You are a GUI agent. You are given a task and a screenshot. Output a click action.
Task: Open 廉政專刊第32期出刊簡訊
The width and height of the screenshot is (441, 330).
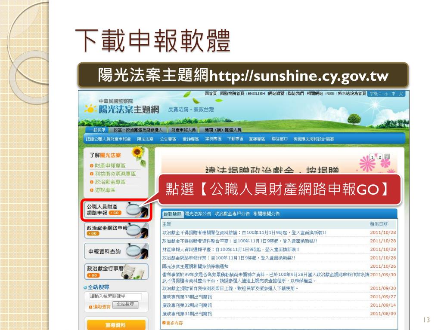coord(187,306)
